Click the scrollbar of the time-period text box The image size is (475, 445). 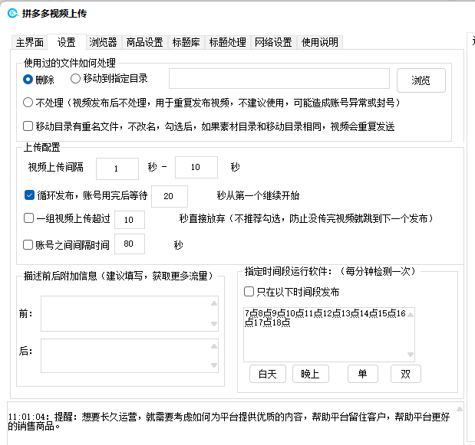[x=410, y=334]
